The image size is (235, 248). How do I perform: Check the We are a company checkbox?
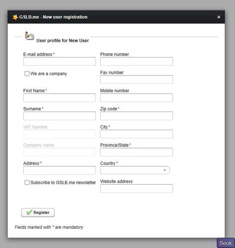coord(27,74)
